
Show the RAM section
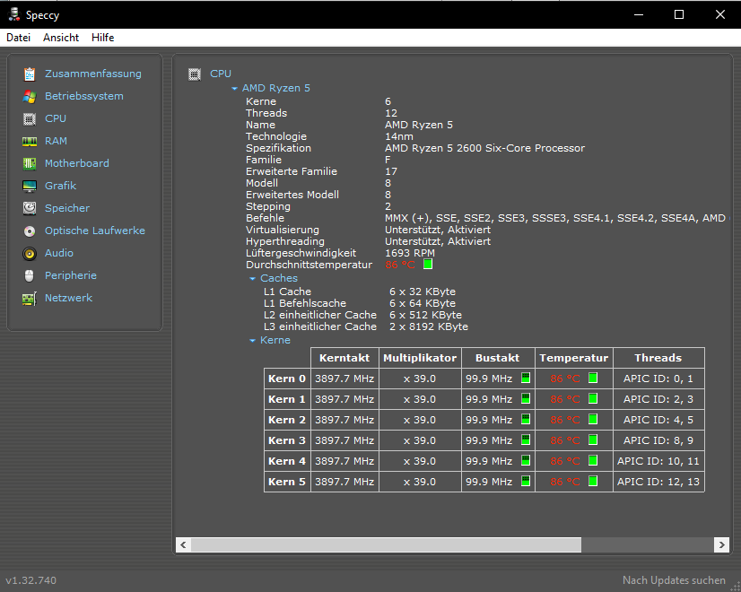click(56, 141)
